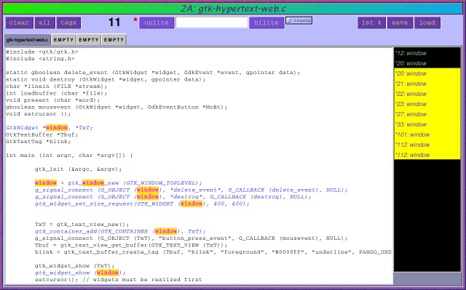
Task: Click the '2A: gtk-hypertext-web.c' title bar
Action: [x=233, y=9]
